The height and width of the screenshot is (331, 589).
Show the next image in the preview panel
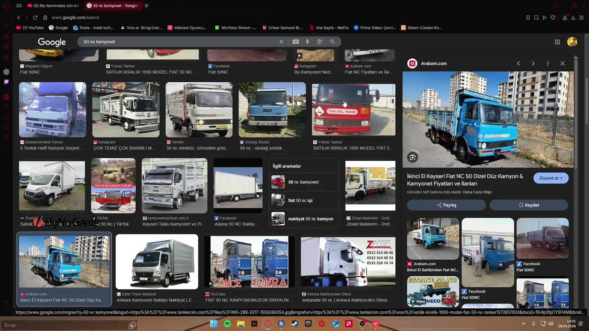[533, 63]
